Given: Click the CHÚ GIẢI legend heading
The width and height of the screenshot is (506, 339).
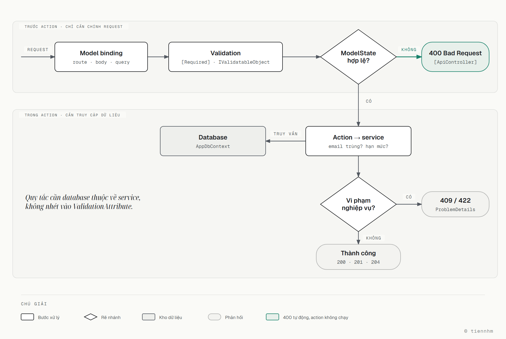Looking at the screenshot, I should (x=34, y=304).
